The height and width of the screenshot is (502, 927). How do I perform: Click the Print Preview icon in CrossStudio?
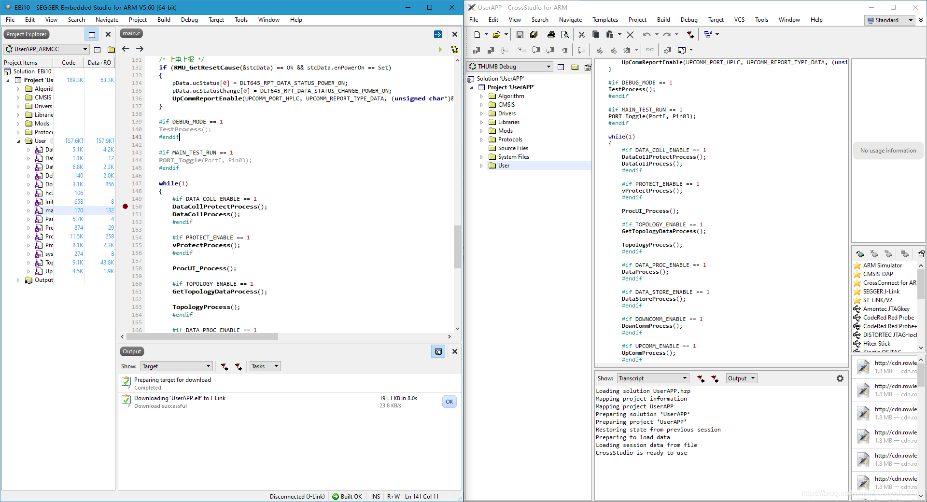tap(565, 34)
